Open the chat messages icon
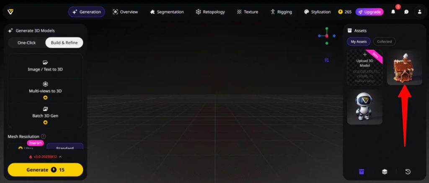This screenshot has height=183, width=429. tap(406, 12)
